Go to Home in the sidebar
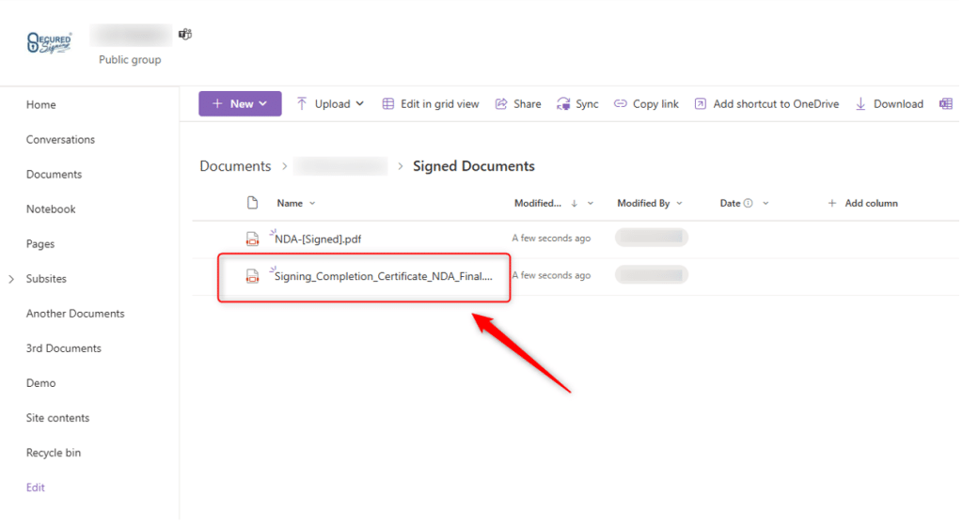This screenshot has width=963, height=525. 41,105
